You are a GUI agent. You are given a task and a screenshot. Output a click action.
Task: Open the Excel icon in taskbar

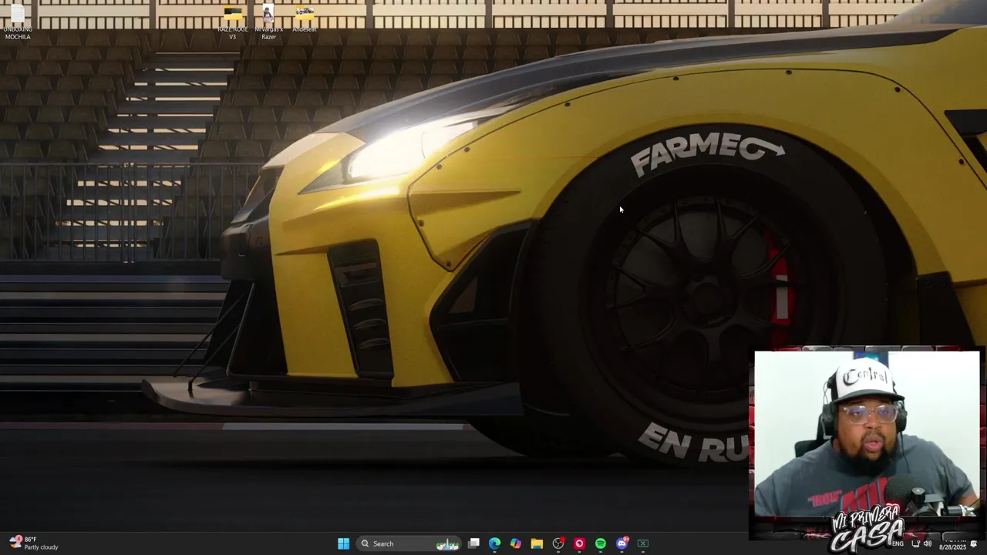(x=642, y=543)
